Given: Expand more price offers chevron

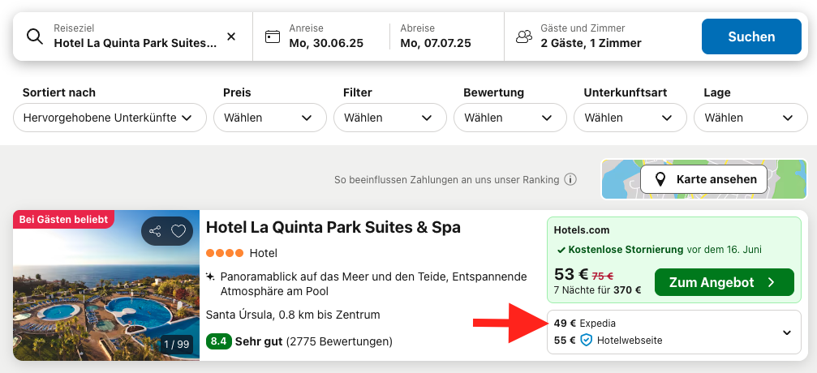Looking at the screenshot, I should click(787, 332).
